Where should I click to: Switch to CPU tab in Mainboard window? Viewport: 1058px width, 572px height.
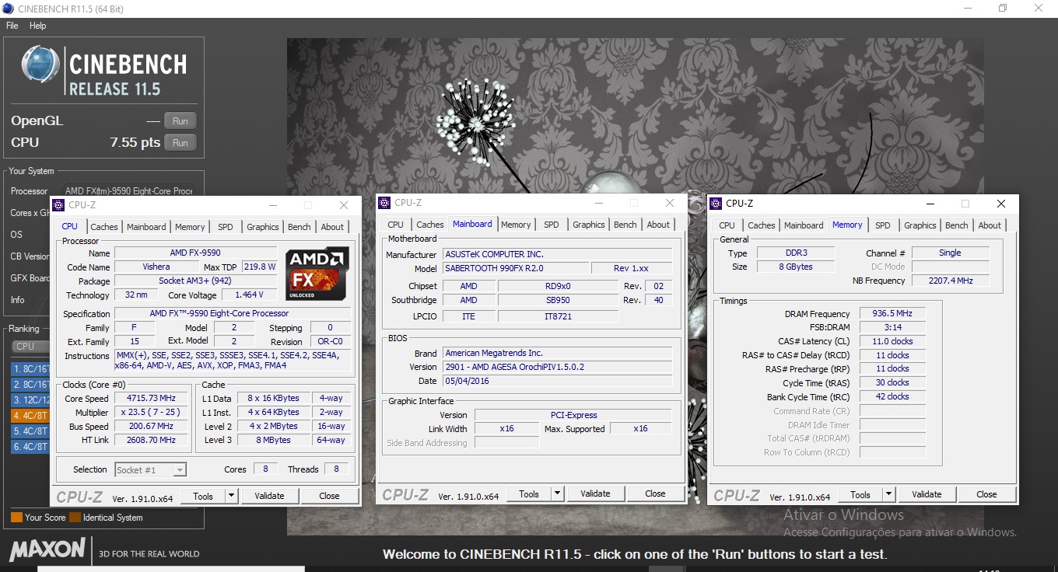pyautogui.click(x=396, y=225)
